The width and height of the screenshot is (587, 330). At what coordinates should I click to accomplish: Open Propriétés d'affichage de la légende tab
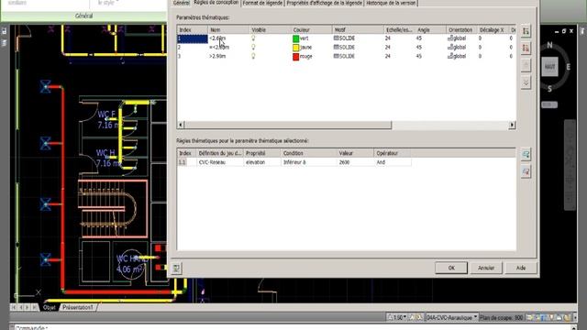point(324,3)
